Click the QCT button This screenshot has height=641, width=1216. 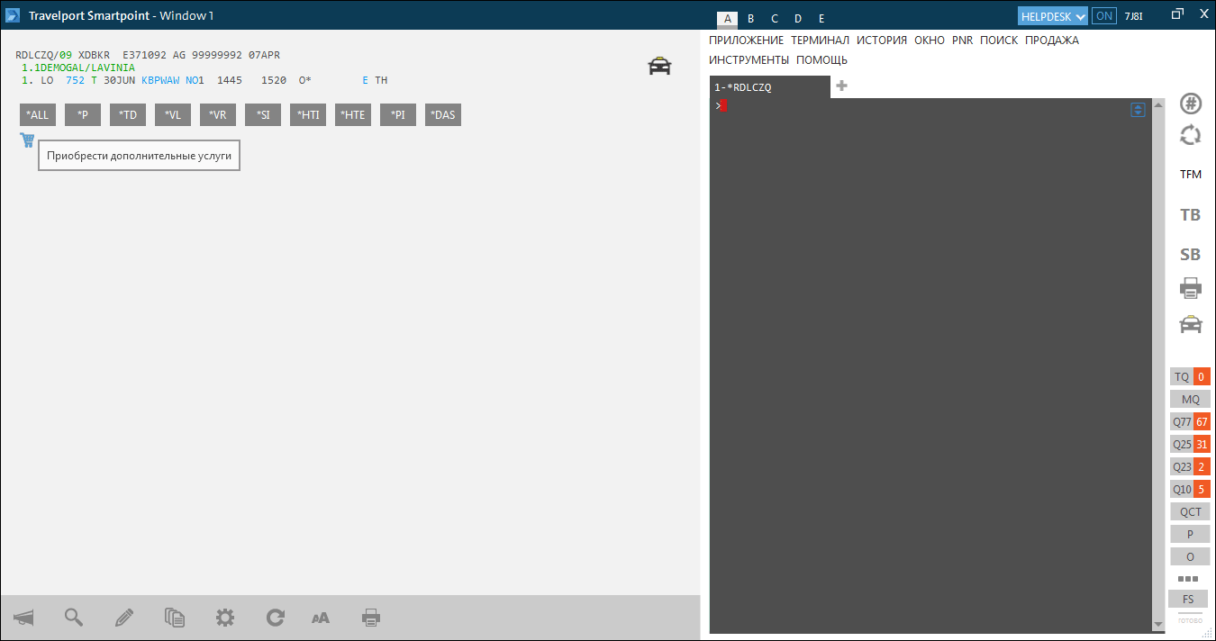pyautogui.click(x=1190, y=512)
